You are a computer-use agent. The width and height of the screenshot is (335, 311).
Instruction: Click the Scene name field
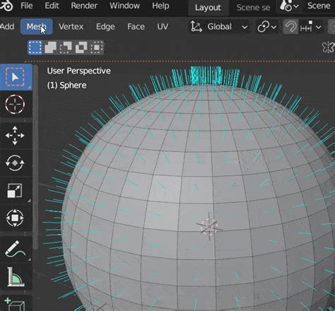point(319,6)
